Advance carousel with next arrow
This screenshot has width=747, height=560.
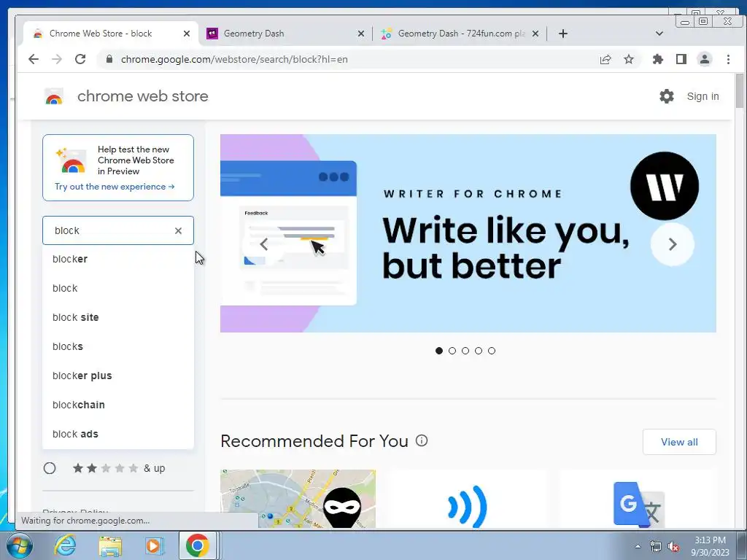(672, 244)
